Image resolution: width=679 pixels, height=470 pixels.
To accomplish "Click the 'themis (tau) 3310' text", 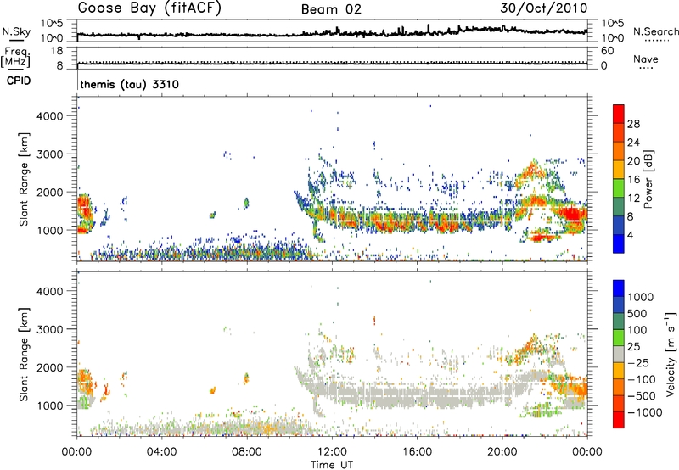I will click(130, 84).
